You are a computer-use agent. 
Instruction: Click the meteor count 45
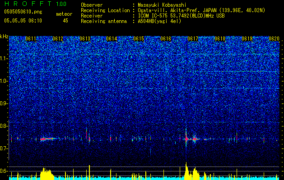pos(65,21)
